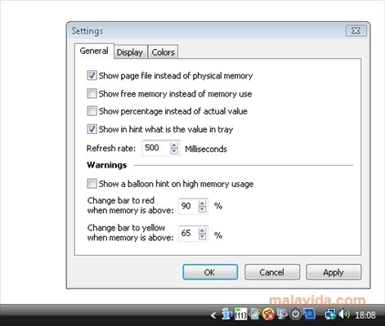
Task: Switch to the General tab
Action: (x=94, y=51)
